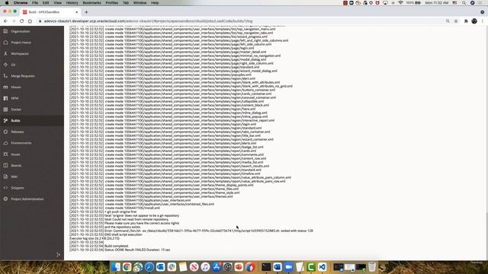Go back in the browser

click(5, 21)
